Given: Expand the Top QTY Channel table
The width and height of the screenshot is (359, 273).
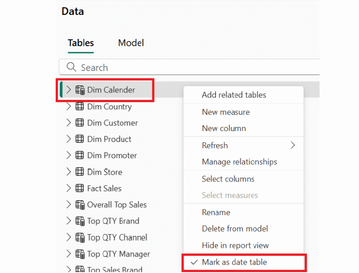Looking at the screenshot, I should tap(68, 238).
